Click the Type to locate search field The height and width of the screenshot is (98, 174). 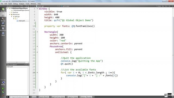[19, 97]
